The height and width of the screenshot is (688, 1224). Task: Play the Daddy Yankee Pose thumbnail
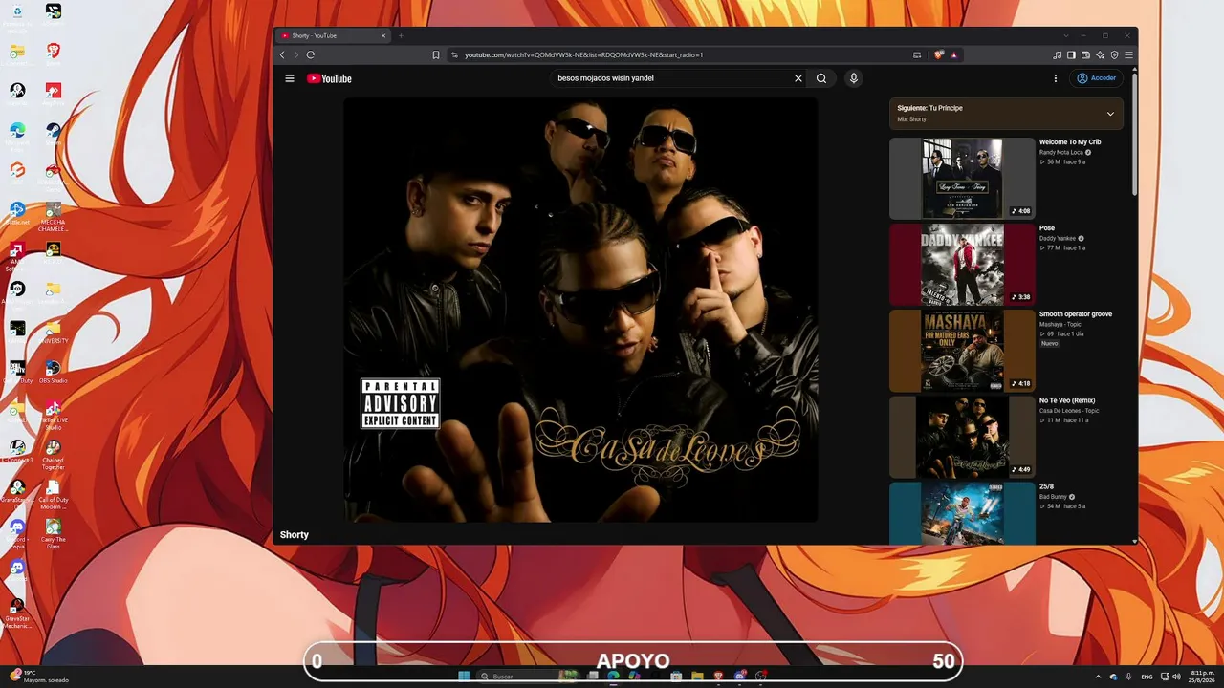(962, 265)
